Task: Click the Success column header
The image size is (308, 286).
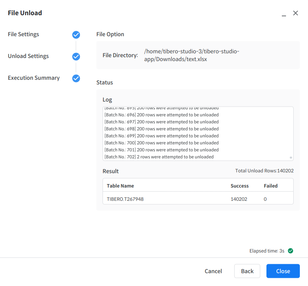Action: click(239, 186)
